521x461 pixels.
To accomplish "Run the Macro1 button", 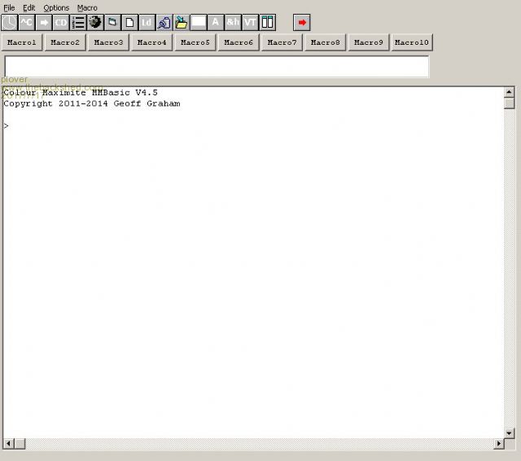I will tap(22, 42).
